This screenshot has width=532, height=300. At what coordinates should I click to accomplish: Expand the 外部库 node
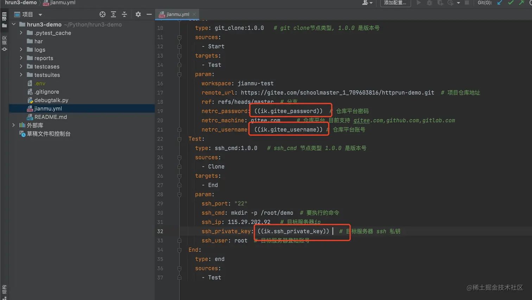pyautogui.click(x=14, y=125)
